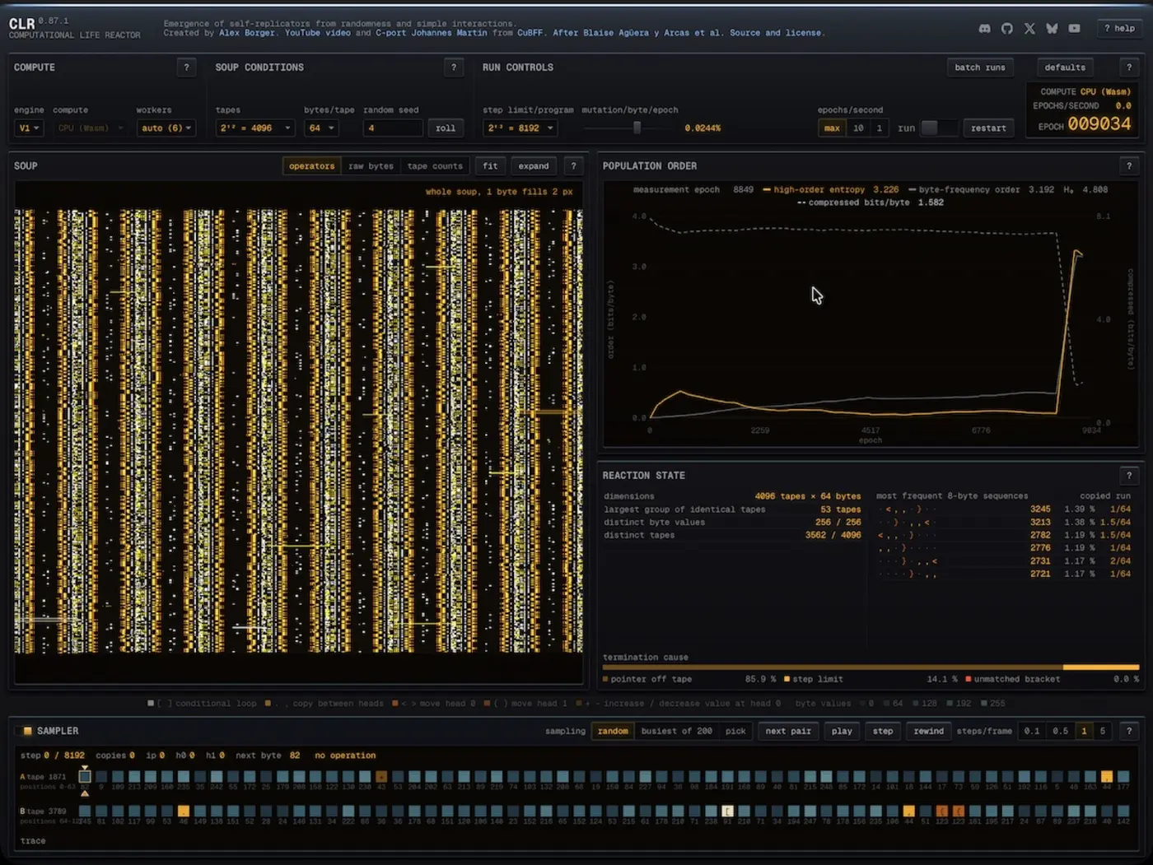Click the defaults button
The height and width of the screenshot is (865, 1153).
(x=1065, y=67)
